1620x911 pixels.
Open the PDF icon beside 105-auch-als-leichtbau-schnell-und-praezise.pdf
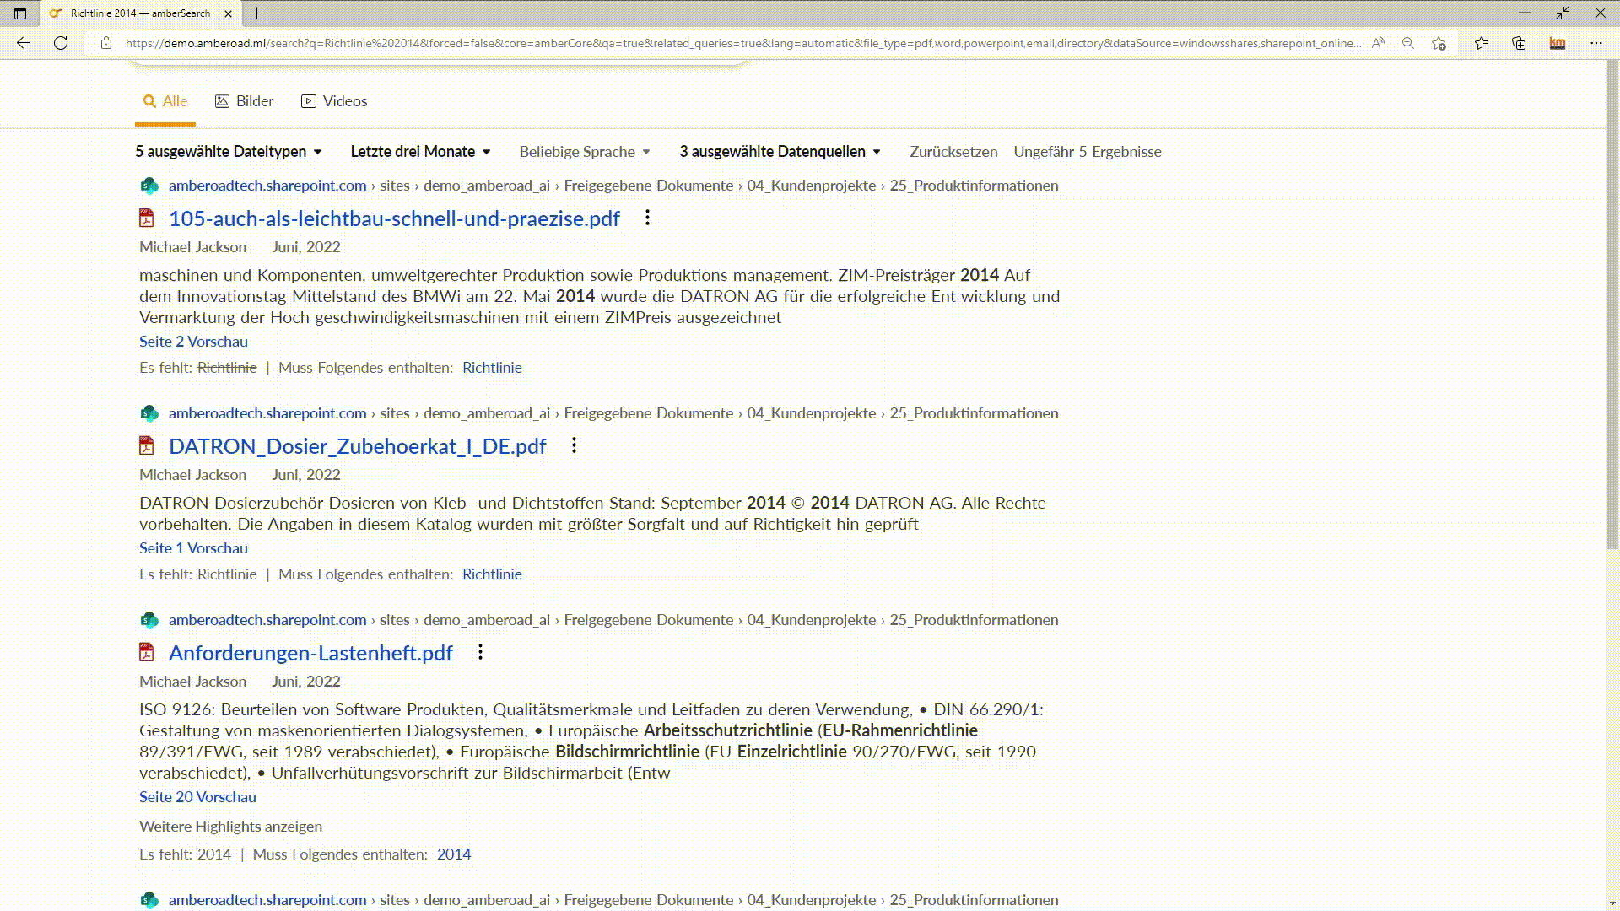(x=146, y=218)
